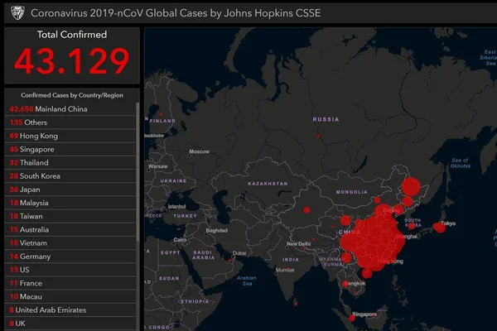The width and height of the screenshot is (497, 331).
Task: Select the Japan row
Action: [x=70, y=189]
